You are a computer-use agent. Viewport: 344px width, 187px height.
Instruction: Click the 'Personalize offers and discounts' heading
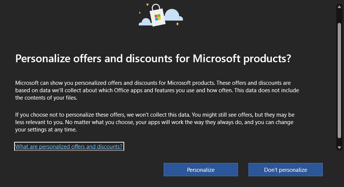(x=153, y=59)
